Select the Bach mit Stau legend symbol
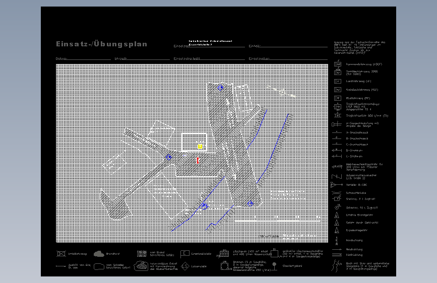Image resolution: width=437 pixels, height=283 pixels. (x=337, y=266)
